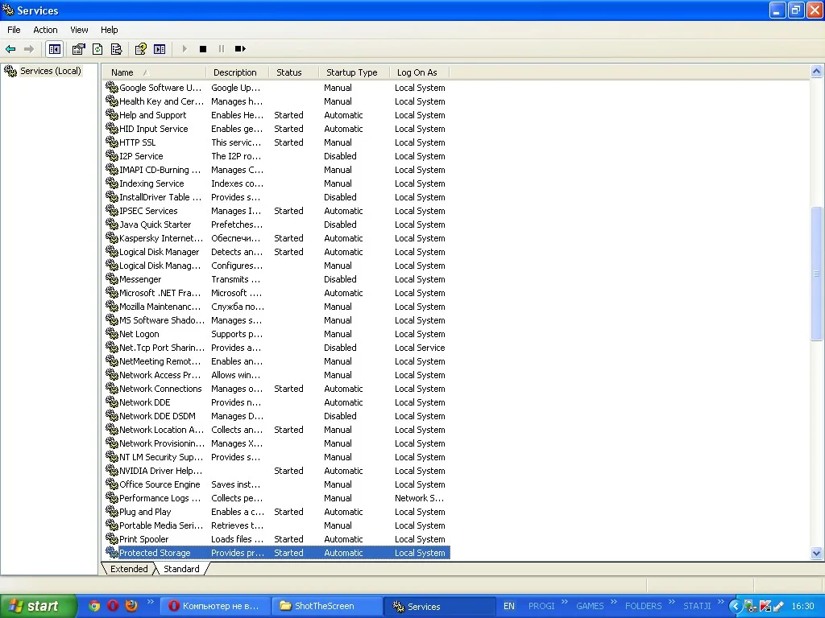Select the Office Source Engine service
825x618 pixels.
[x=277, y=484]
